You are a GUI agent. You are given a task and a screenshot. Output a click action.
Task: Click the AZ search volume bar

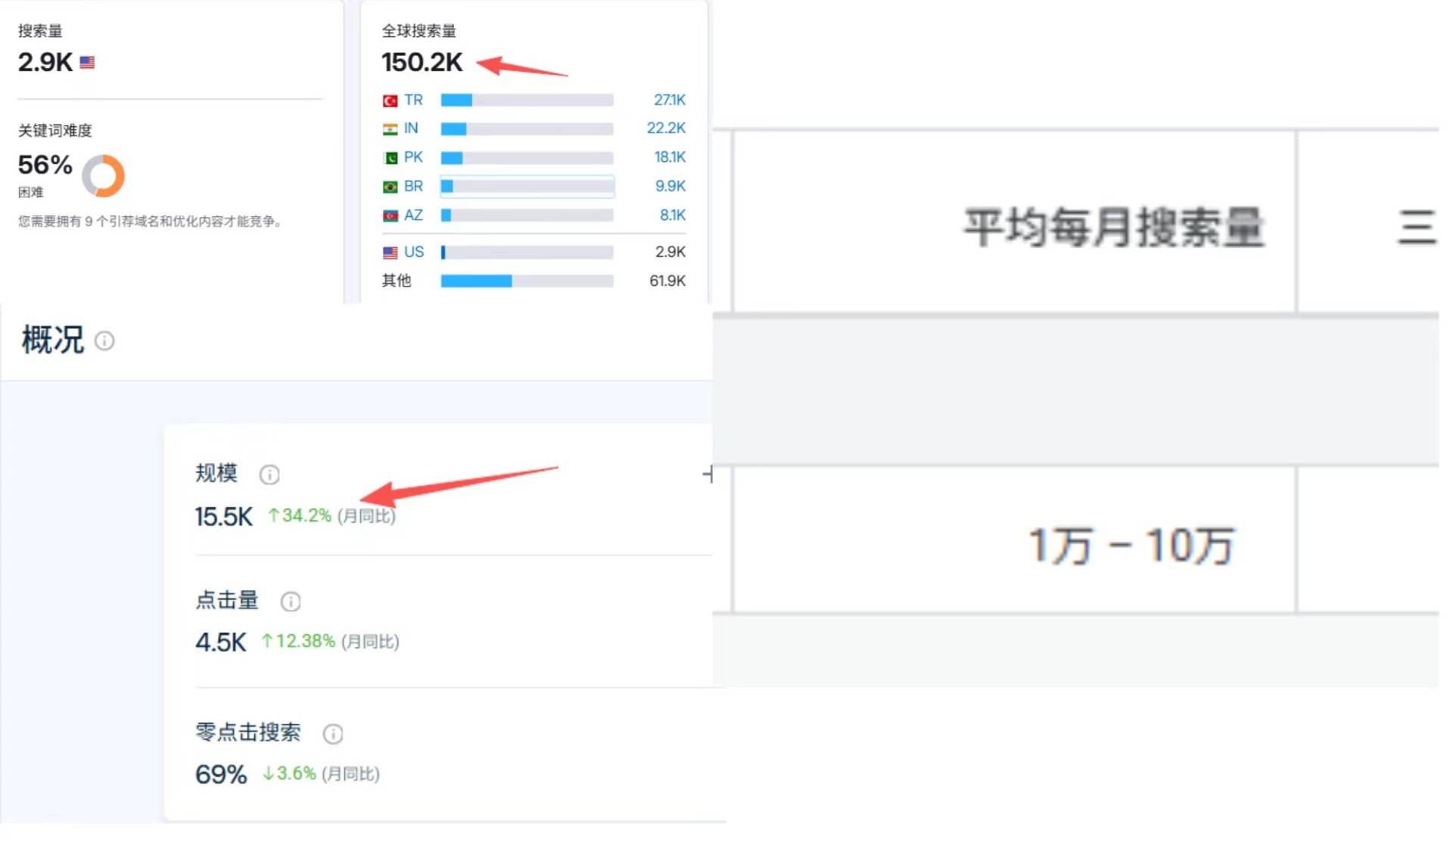[527, 216]
